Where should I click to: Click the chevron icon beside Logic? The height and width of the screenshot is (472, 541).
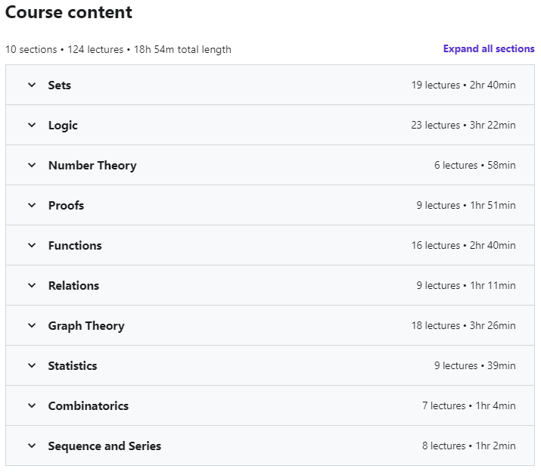click(32, 126)
